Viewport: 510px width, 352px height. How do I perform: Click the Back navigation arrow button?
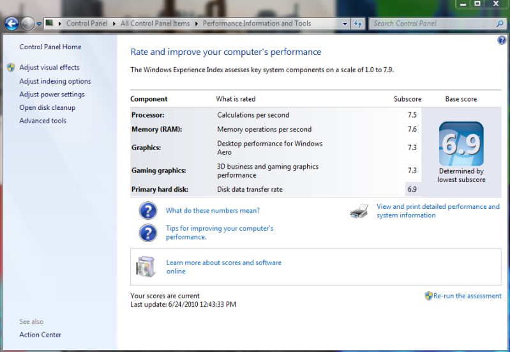point(11,24)
